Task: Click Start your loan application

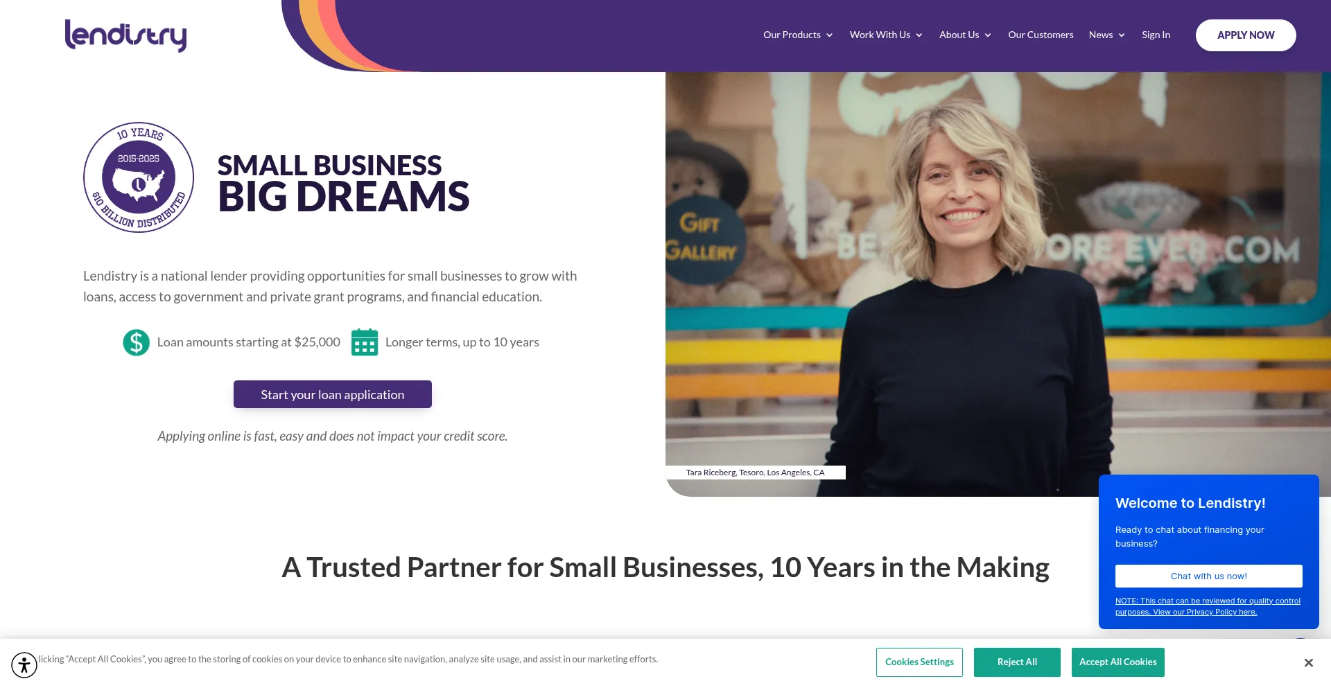Action: point(333,394)
